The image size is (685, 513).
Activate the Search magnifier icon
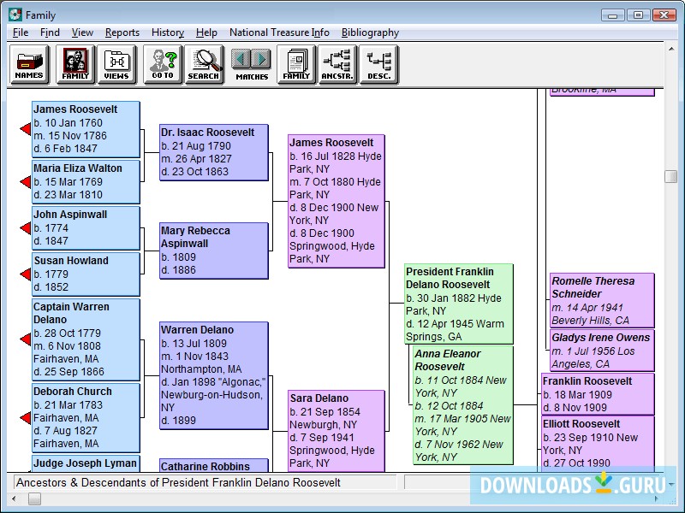point(205,64)
